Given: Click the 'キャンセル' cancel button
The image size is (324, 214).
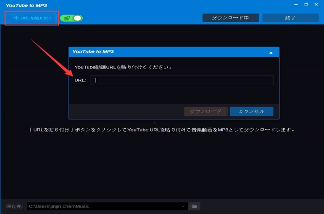Looking at the screenshot, I should click(x=251, y=112).
